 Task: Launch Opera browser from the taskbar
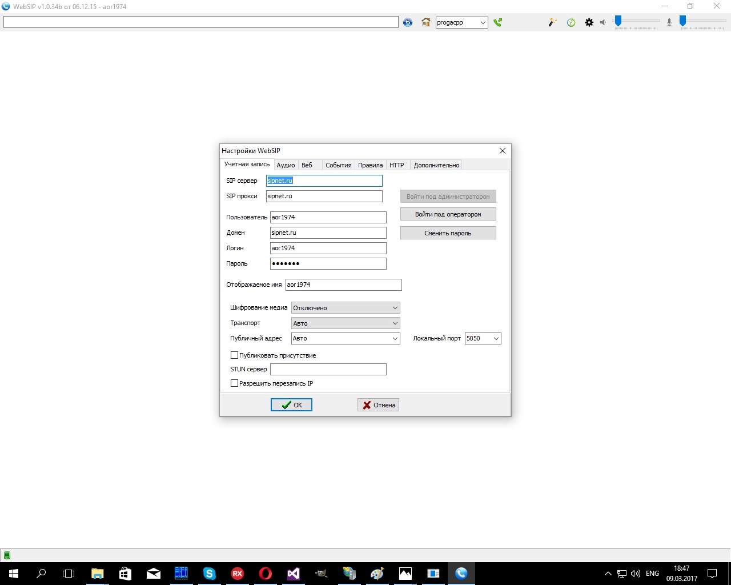pos(265,574)
